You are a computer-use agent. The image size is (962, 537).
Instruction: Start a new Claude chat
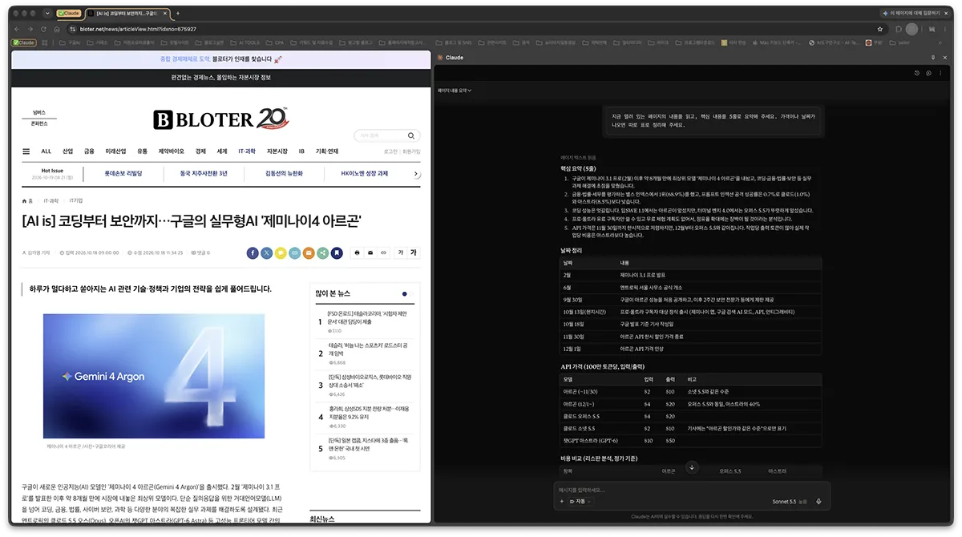tap(929, 73)
